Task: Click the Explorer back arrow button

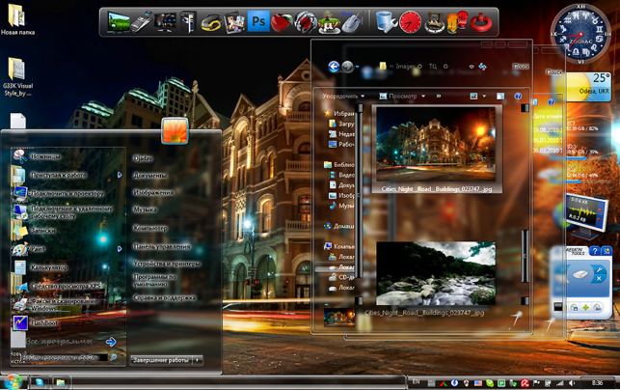Action: [334, 67]
